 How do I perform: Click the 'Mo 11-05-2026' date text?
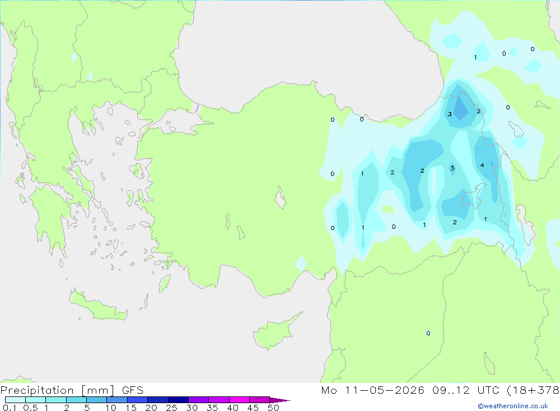pyautogui.click(x=372, y=390)
